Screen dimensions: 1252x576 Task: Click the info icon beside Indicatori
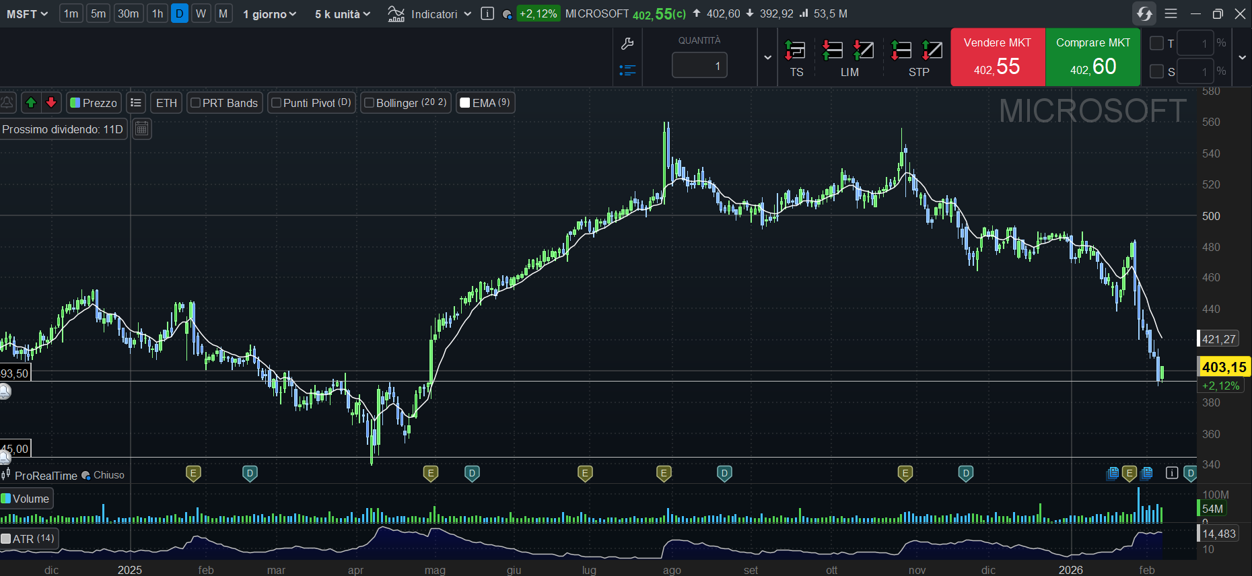[x=488, y=14]
